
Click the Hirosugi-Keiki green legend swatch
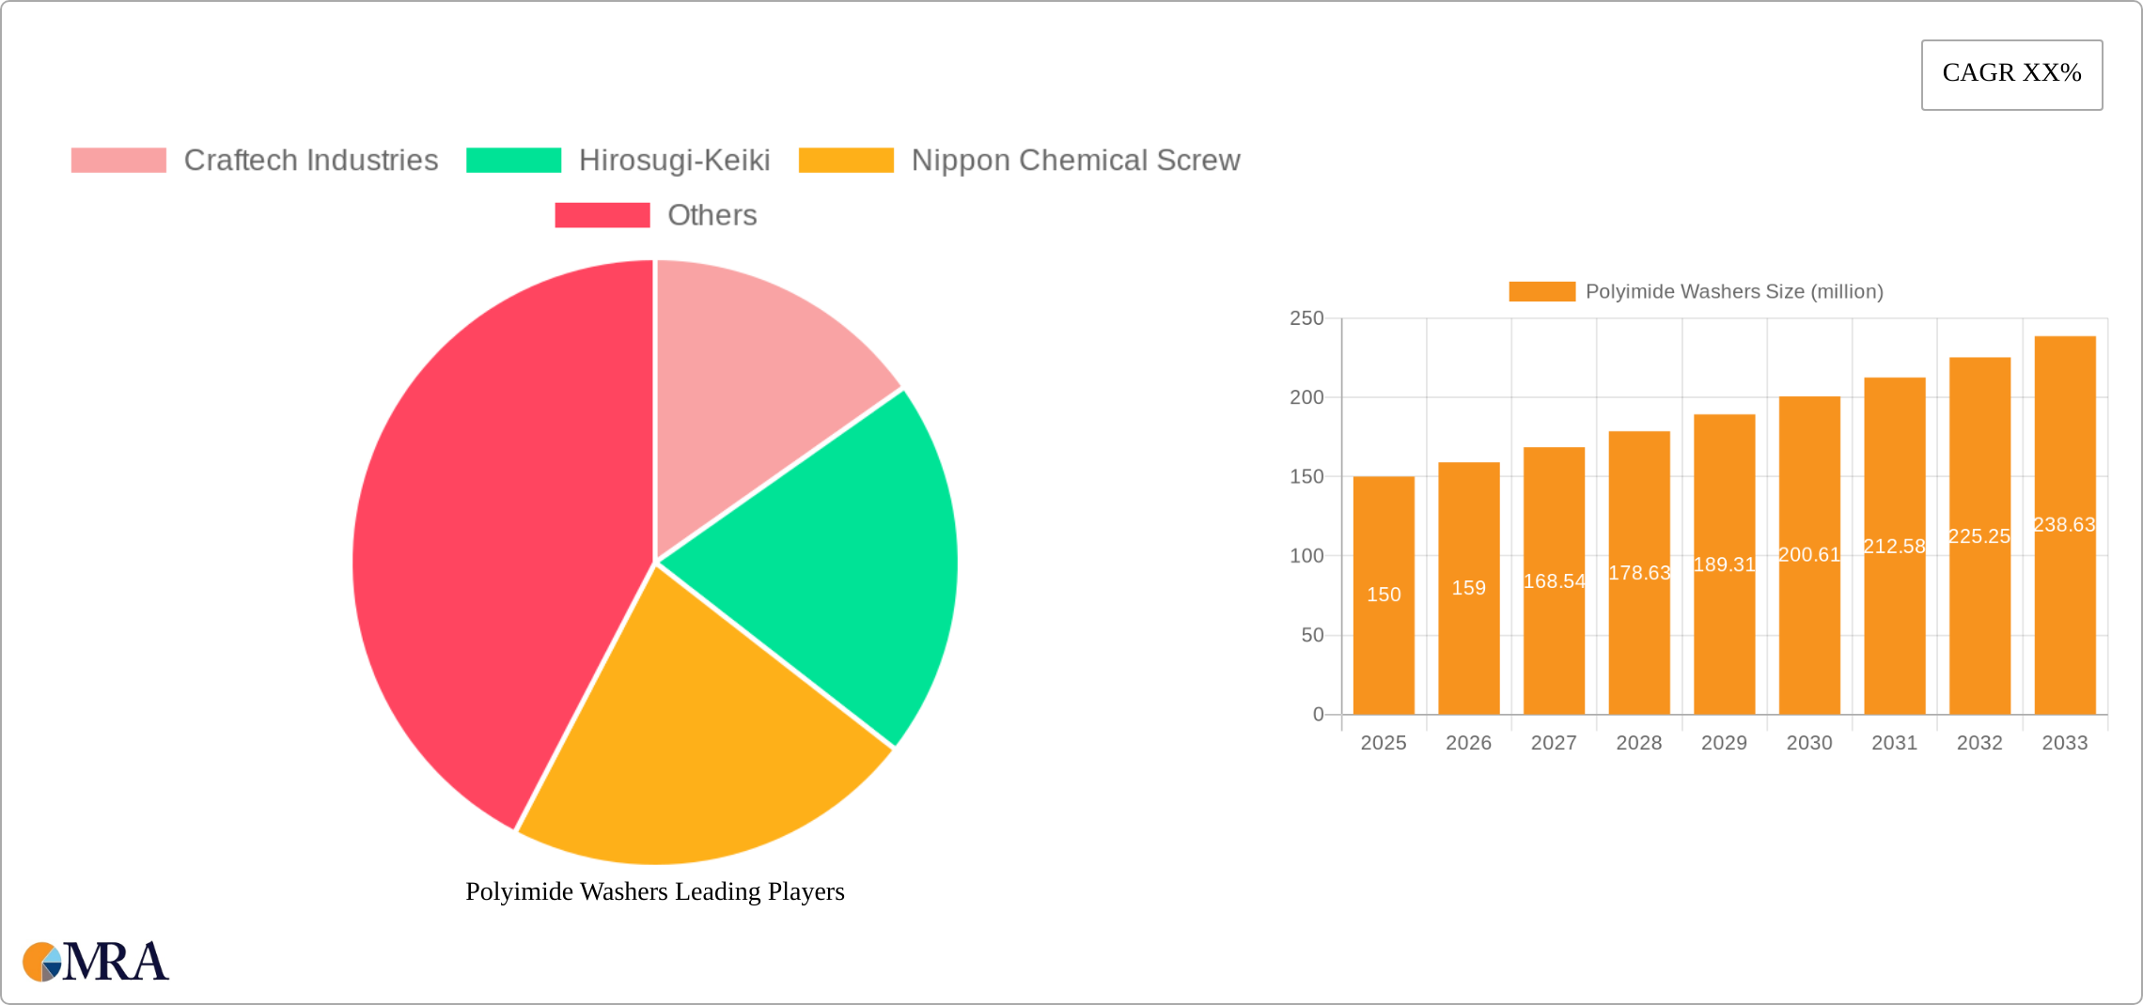(514, 161)
